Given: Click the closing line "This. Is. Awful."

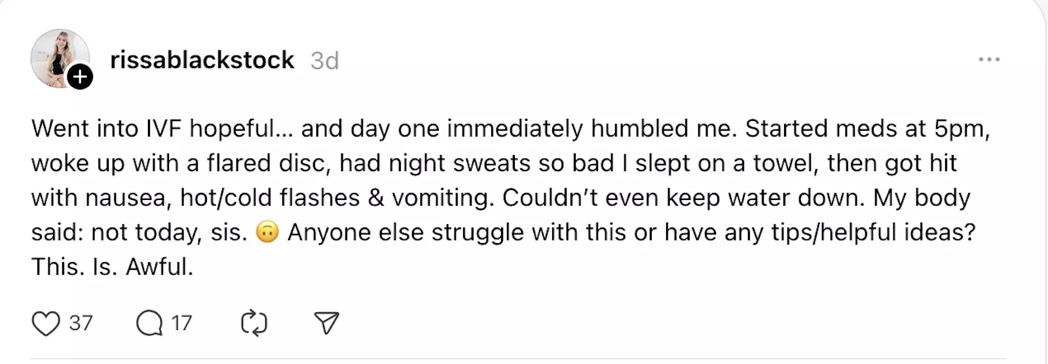Looking at the screenshot, I should [112, 267].
